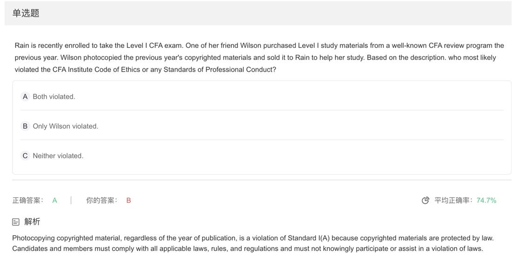The height and width of the screenshot is (263, 512).
Task: Click the 你的答案 label
Action: pos(102,200)
